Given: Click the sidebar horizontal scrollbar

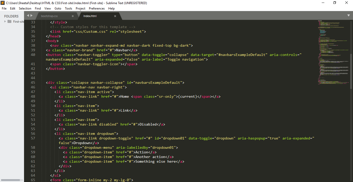Looking at the screenshot, I should (x=10, y=180).
